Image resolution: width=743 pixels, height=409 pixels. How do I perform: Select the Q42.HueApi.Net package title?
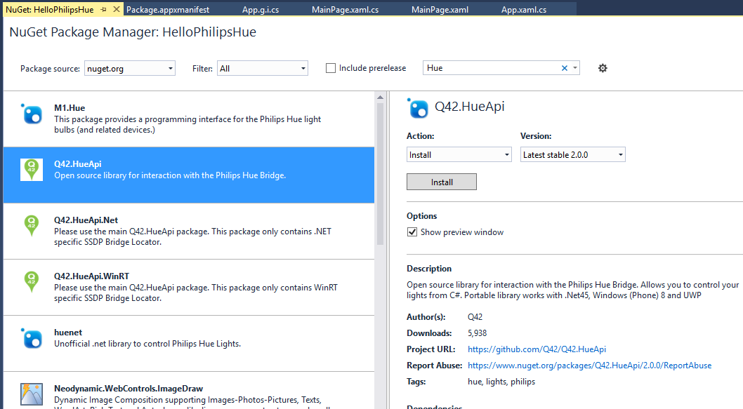(86, 220)
